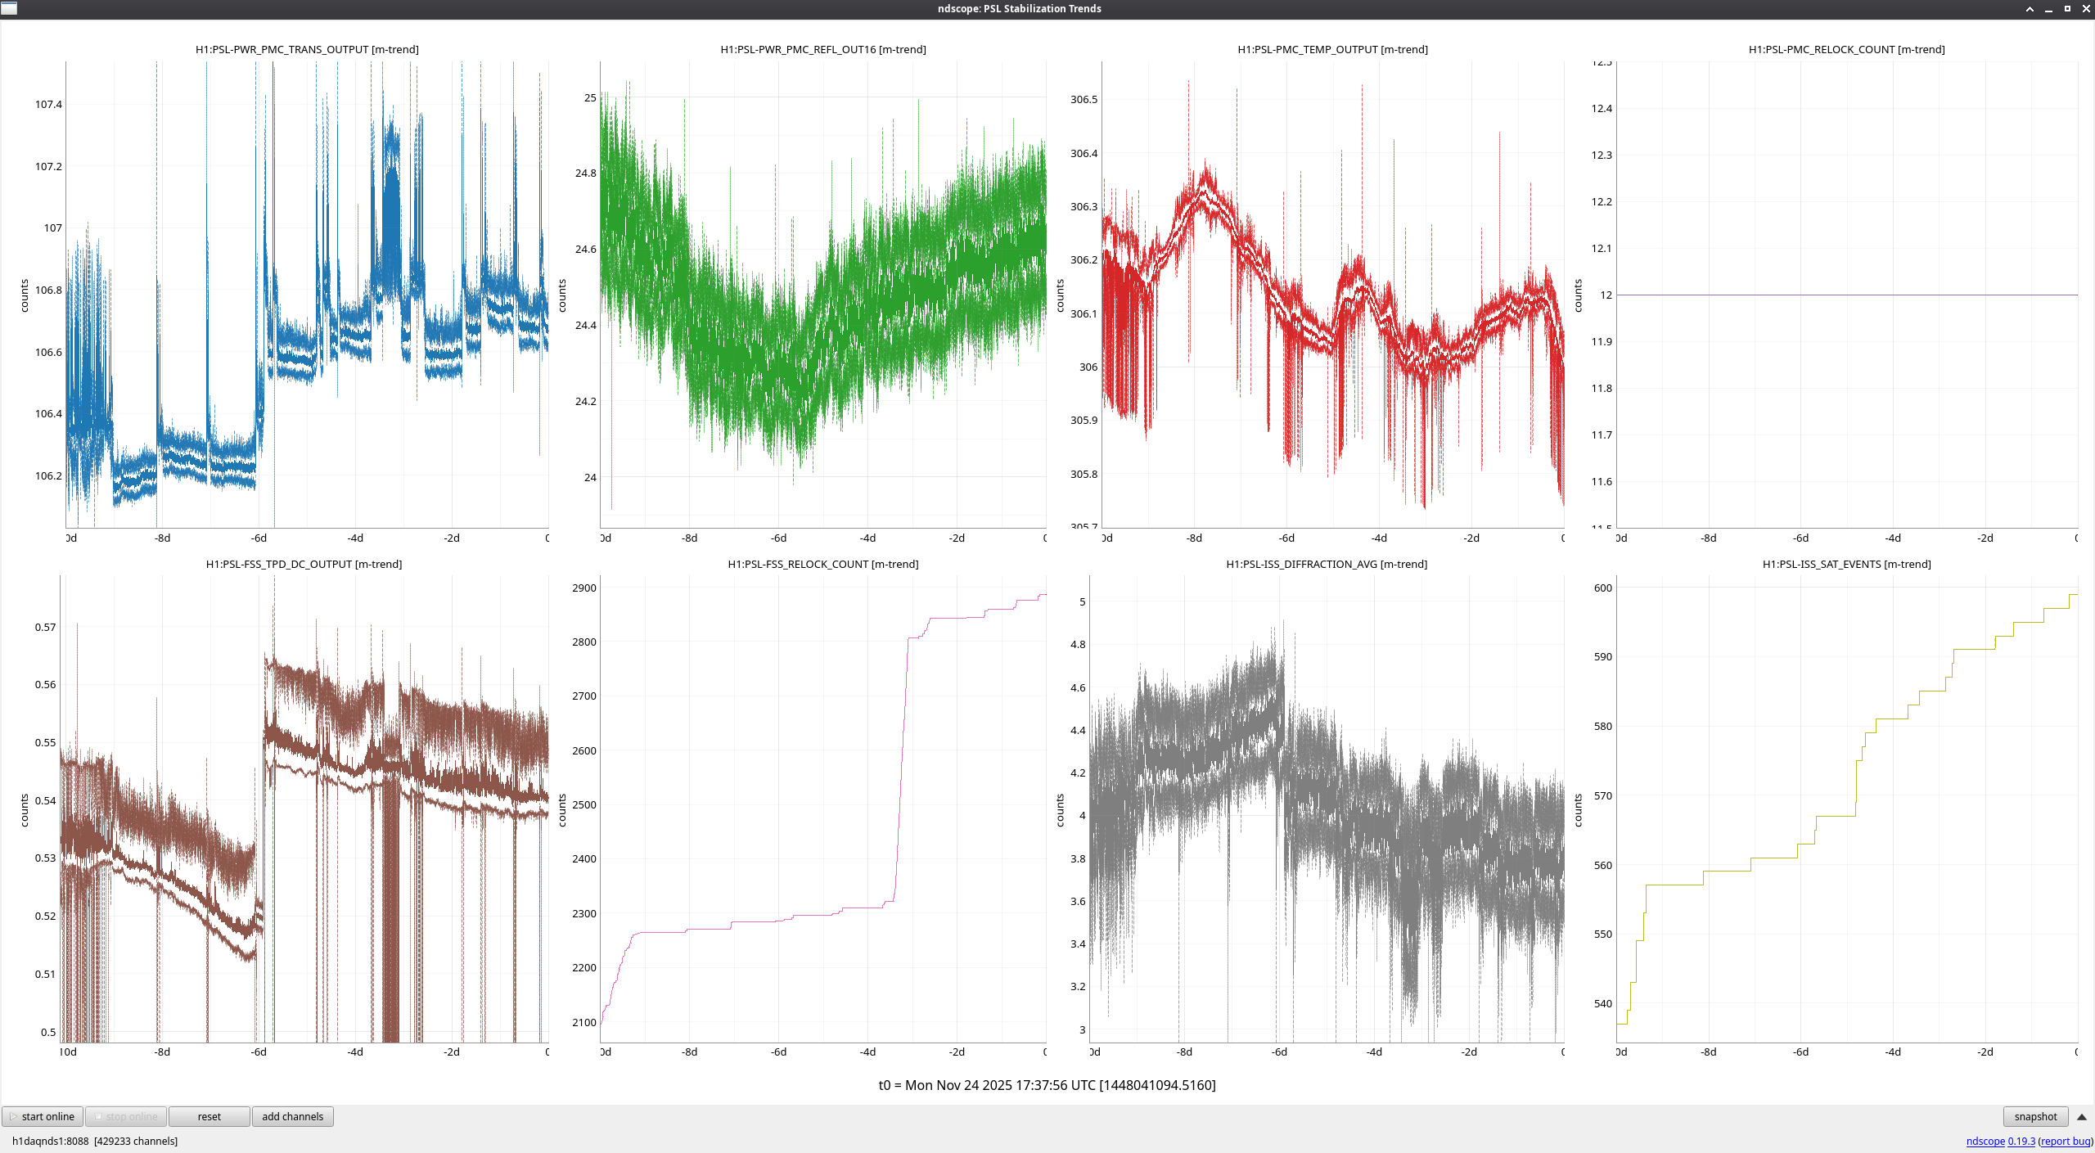
Task: Maximize the ndscope window
Action: pos(2067,9)
